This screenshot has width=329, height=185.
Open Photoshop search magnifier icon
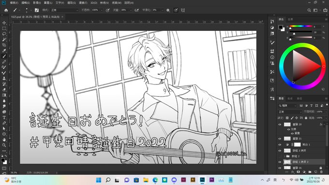pos(309,10)
